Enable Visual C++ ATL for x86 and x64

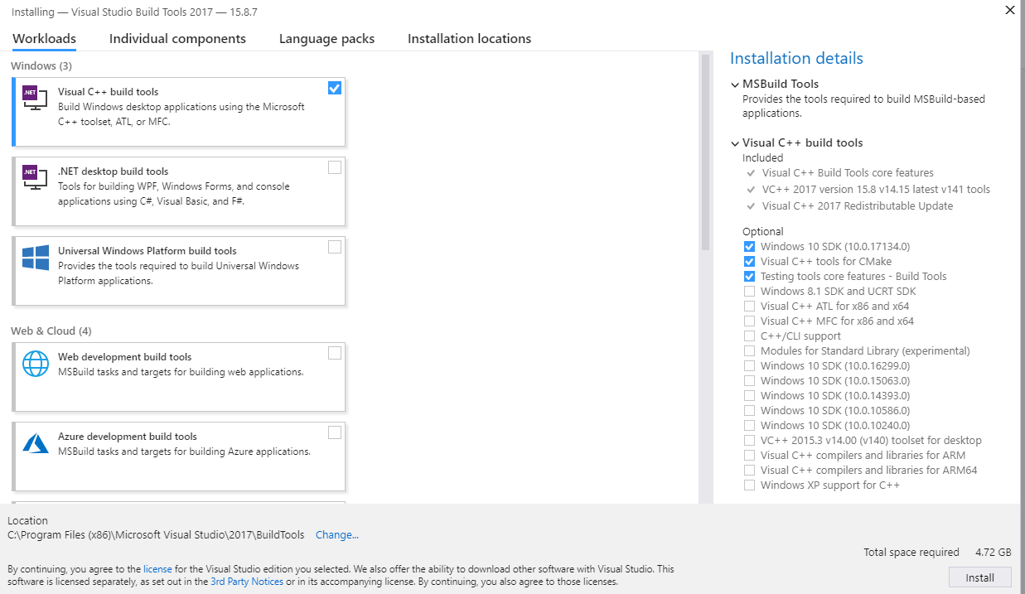click(750, 307)
